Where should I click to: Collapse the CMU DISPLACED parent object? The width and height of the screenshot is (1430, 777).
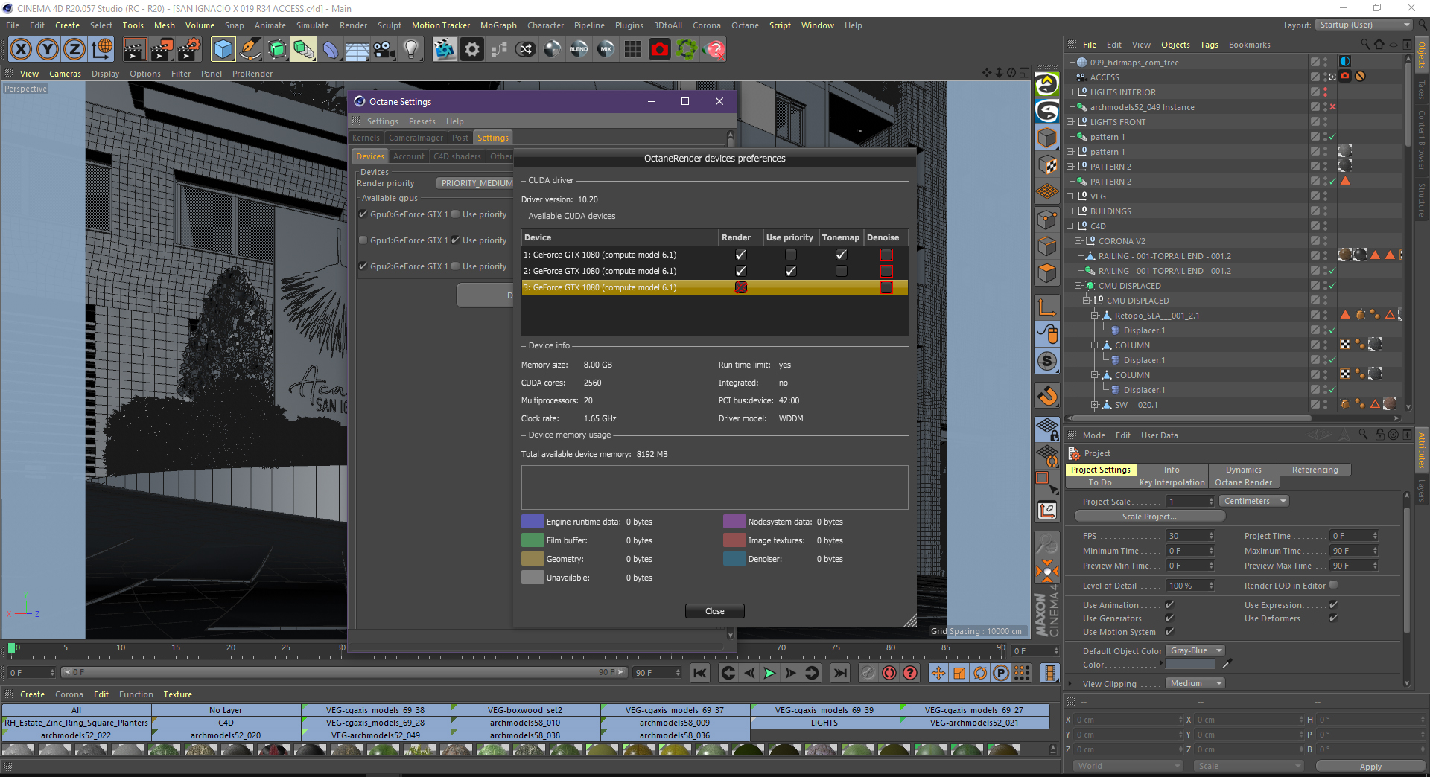pos(1078,286)
